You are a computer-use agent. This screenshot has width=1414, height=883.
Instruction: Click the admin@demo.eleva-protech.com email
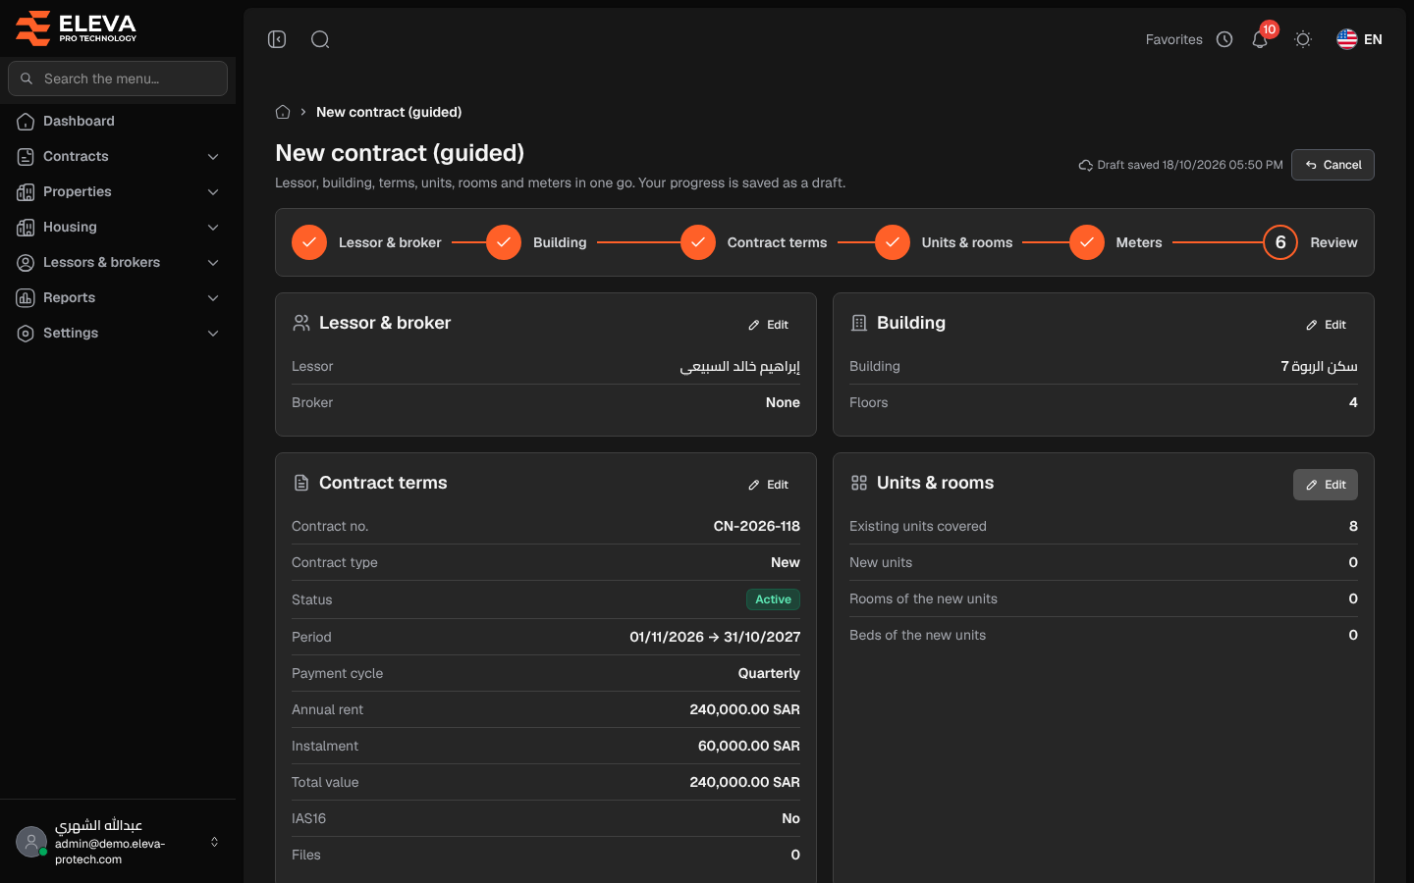point(110,852)
